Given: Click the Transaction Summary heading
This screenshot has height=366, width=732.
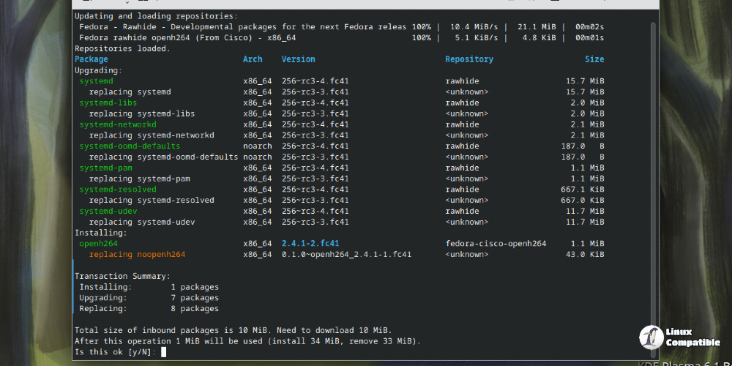Looking at the screenshot, I should point(122,276).
